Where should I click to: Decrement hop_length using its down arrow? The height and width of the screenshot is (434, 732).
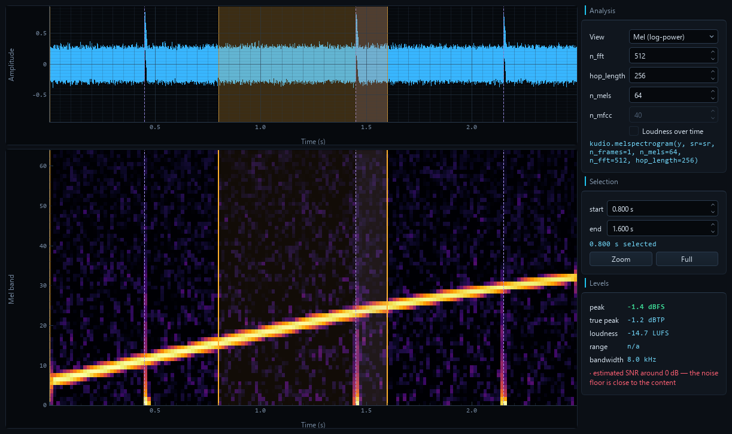coord(712,80)
